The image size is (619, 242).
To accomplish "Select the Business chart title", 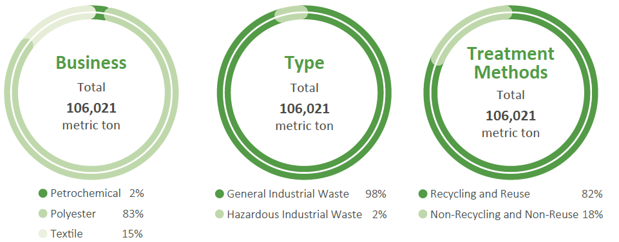I will (x=91, y=62).
